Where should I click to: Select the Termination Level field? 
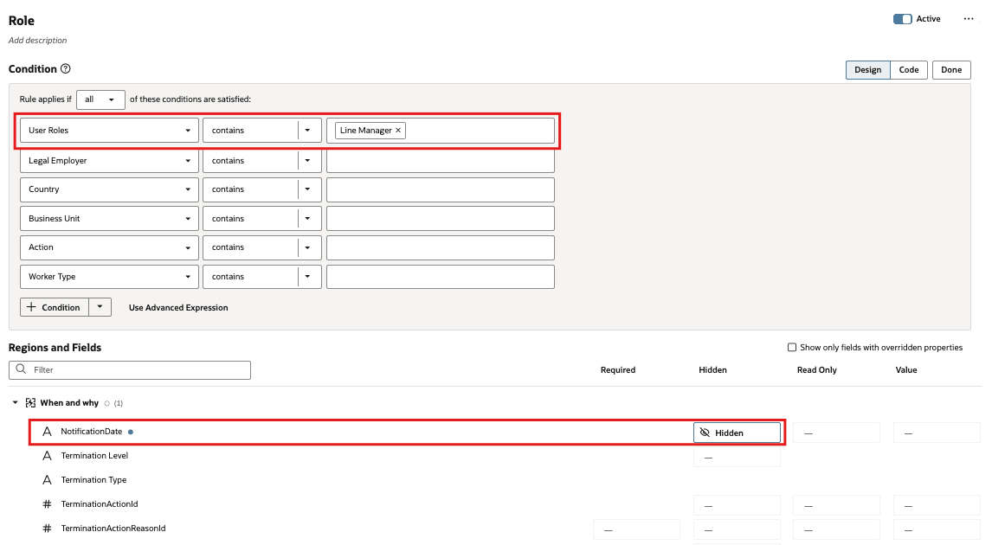tap(94, 456)
